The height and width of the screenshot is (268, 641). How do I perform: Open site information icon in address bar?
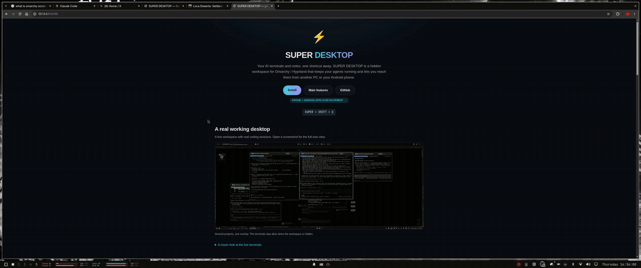coord(35,14)
